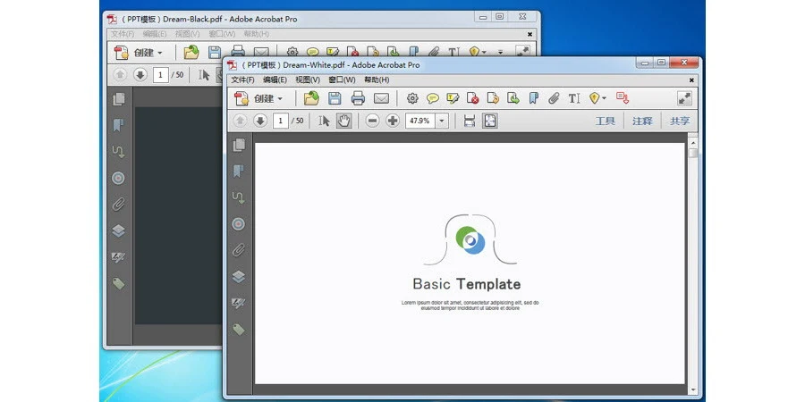
Task: Click the Save icon in Dream-White window
Action: pos(335,98)
